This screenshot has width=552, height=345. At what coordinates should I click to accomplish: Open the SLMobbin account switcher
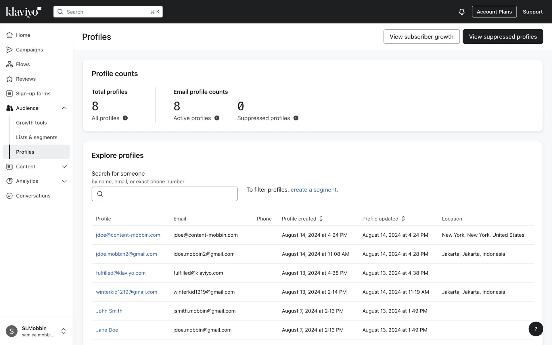64,331
